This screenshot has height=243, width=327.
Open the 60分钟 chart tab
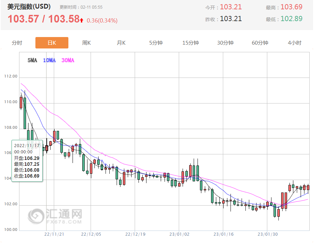tap(260, 43)
